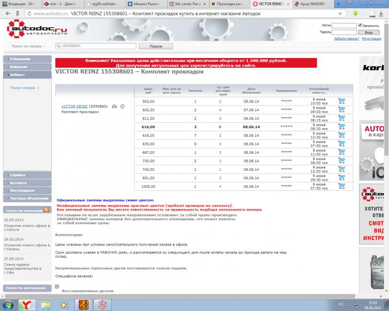Switch to the stg29.rusfolder tab
This screenshot has width=389, height=311.
point(105,4)
